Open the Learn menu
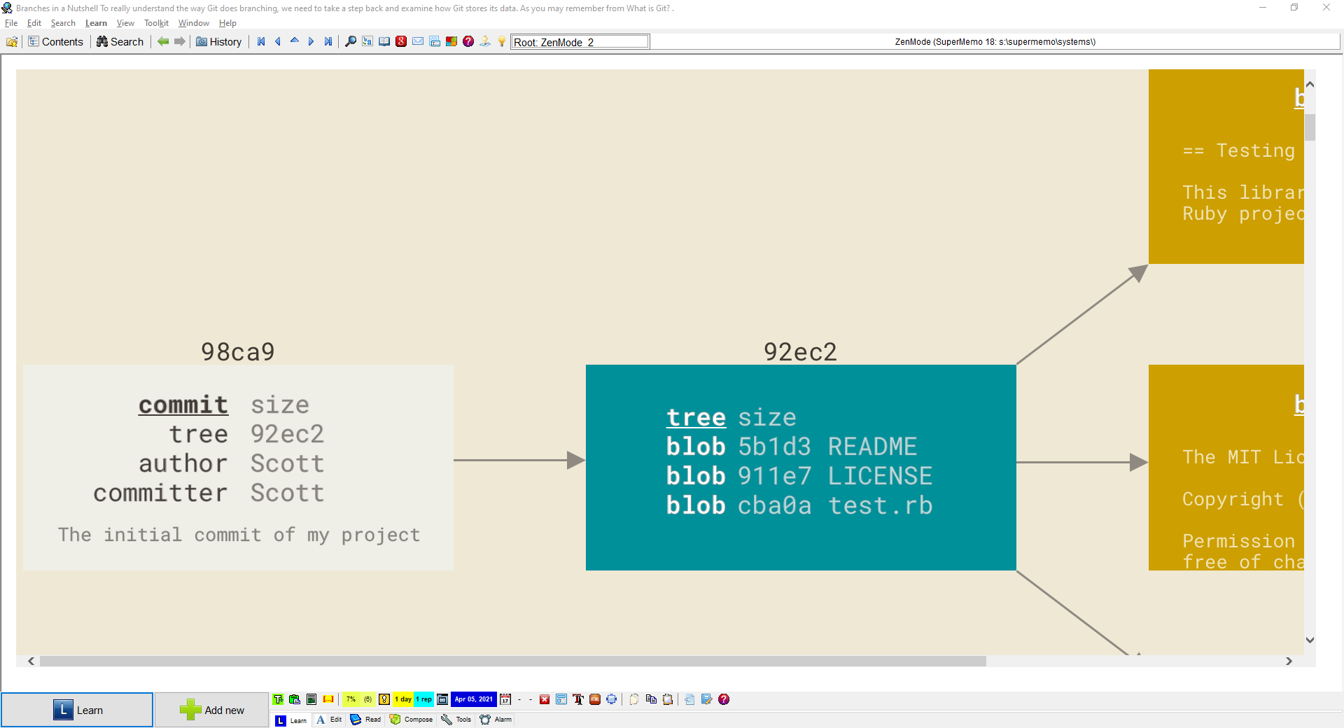This screenshot has width=1344, height=728. tap(96, 23)
